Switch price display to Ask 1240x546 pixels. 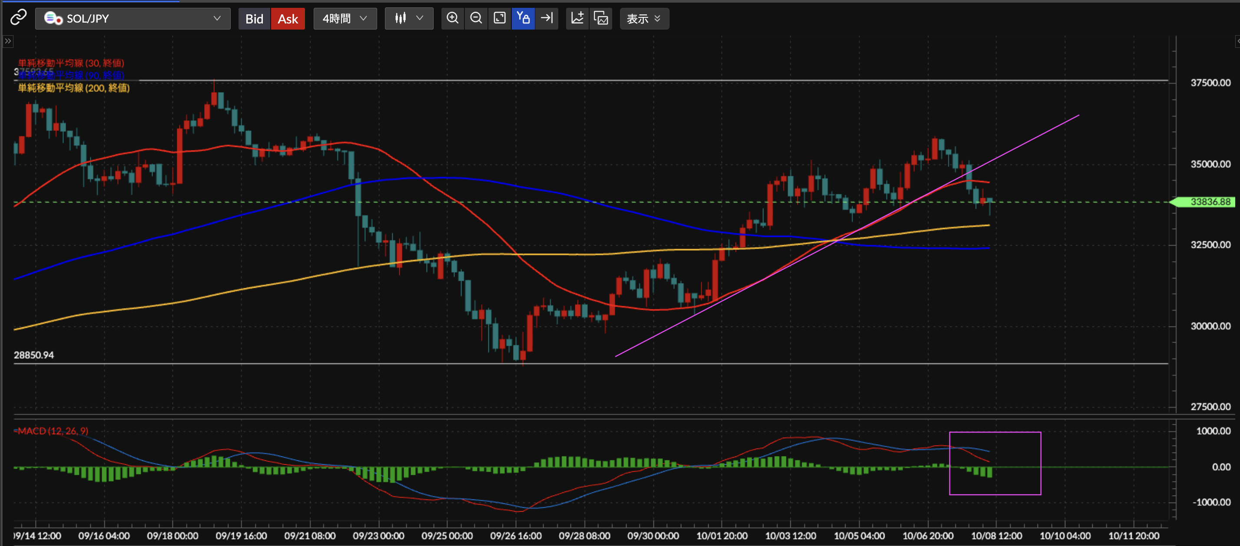288,19
